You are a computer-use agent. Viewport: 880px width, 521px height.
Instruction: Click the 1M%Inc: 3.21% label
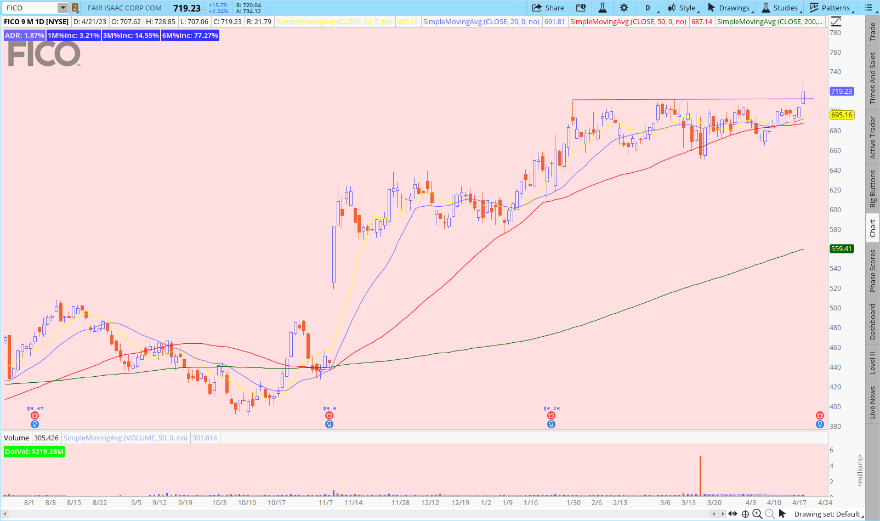(74, 35)
